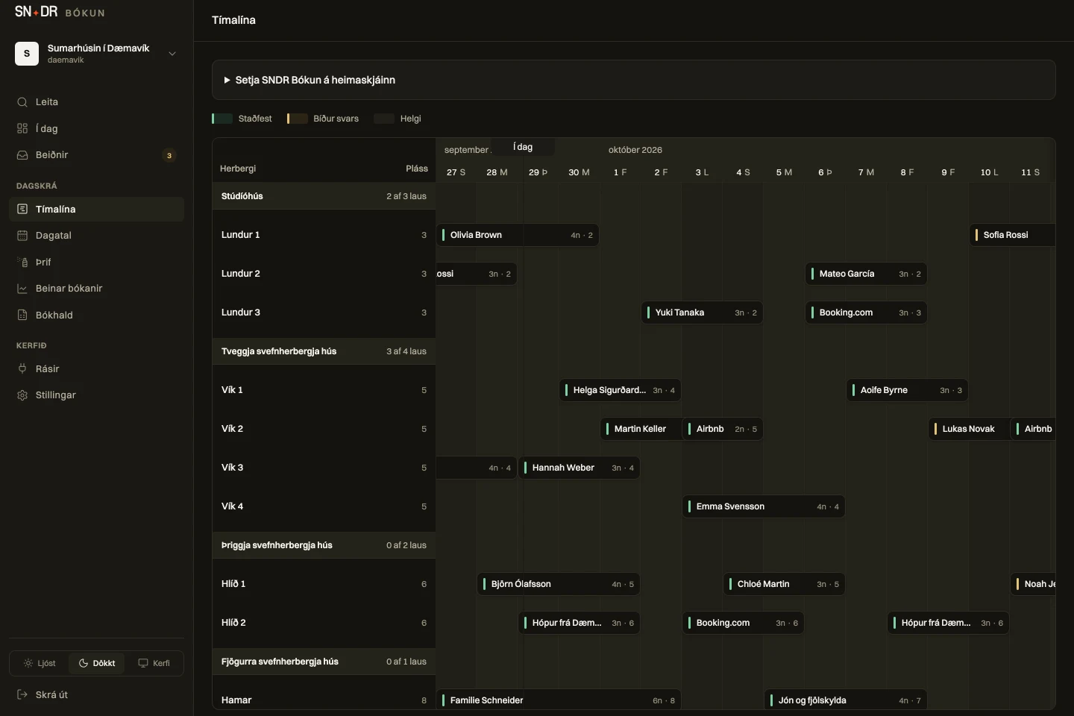Go to the Dagatal page

tap(96, 236)
